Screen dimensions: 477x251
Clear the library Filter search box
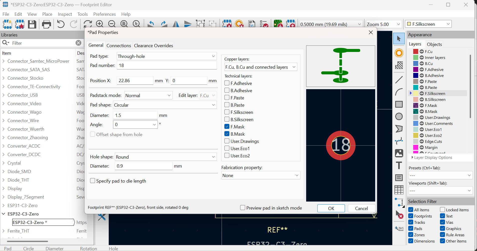coord(78,43)
